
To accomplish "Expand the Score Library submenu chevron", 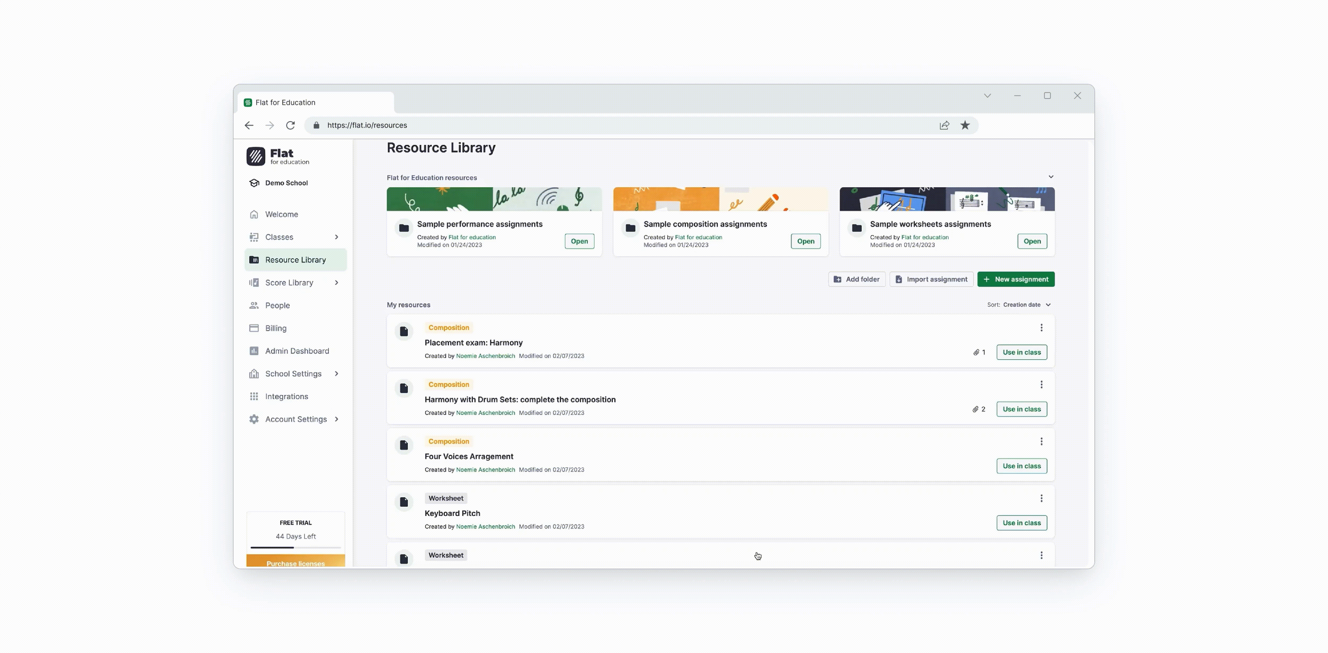I will pos(337,283).
